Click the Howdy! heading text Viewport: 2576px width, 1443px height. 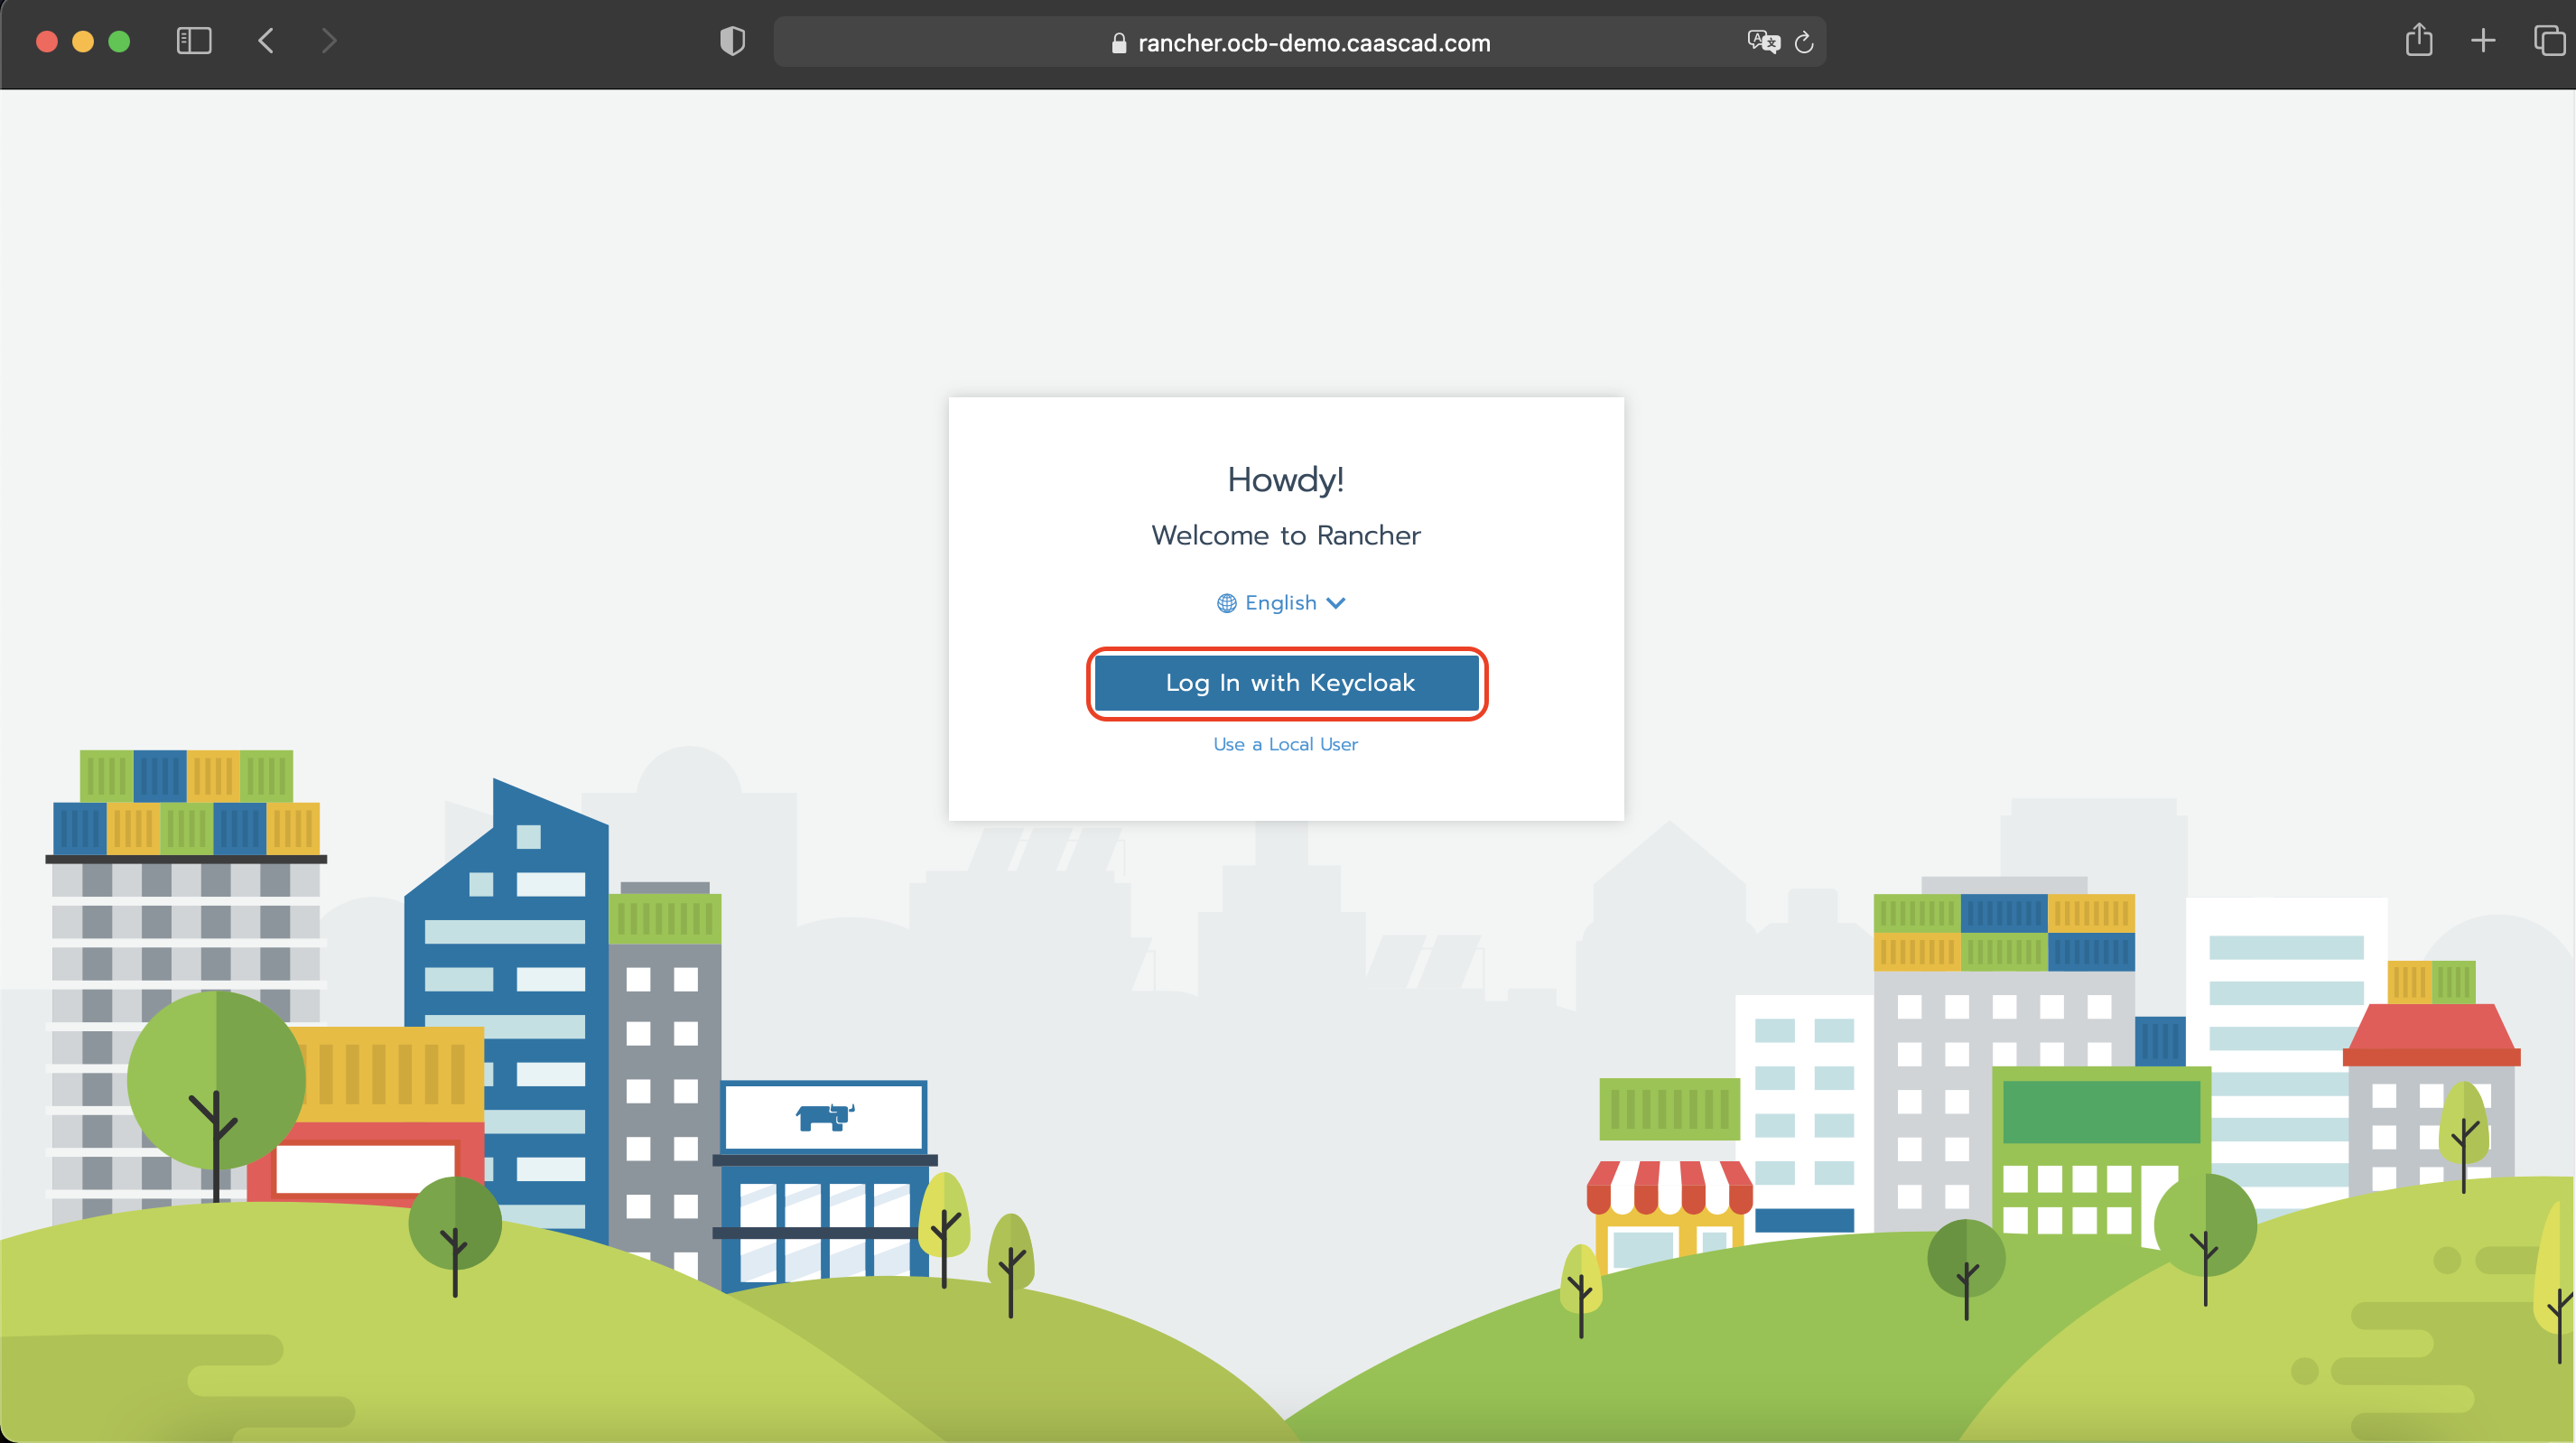coord(1285,480)
